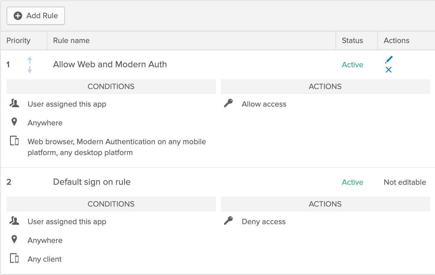Click the Not editable label
Image resolution: width=435 pixels, height=275 pixels.
405,182
